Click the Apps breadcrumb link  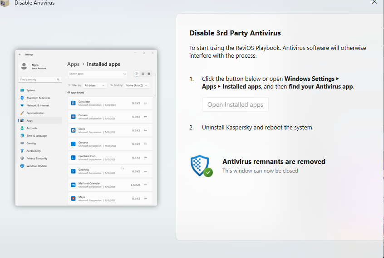pyautogui.click(x=73, y=64)
